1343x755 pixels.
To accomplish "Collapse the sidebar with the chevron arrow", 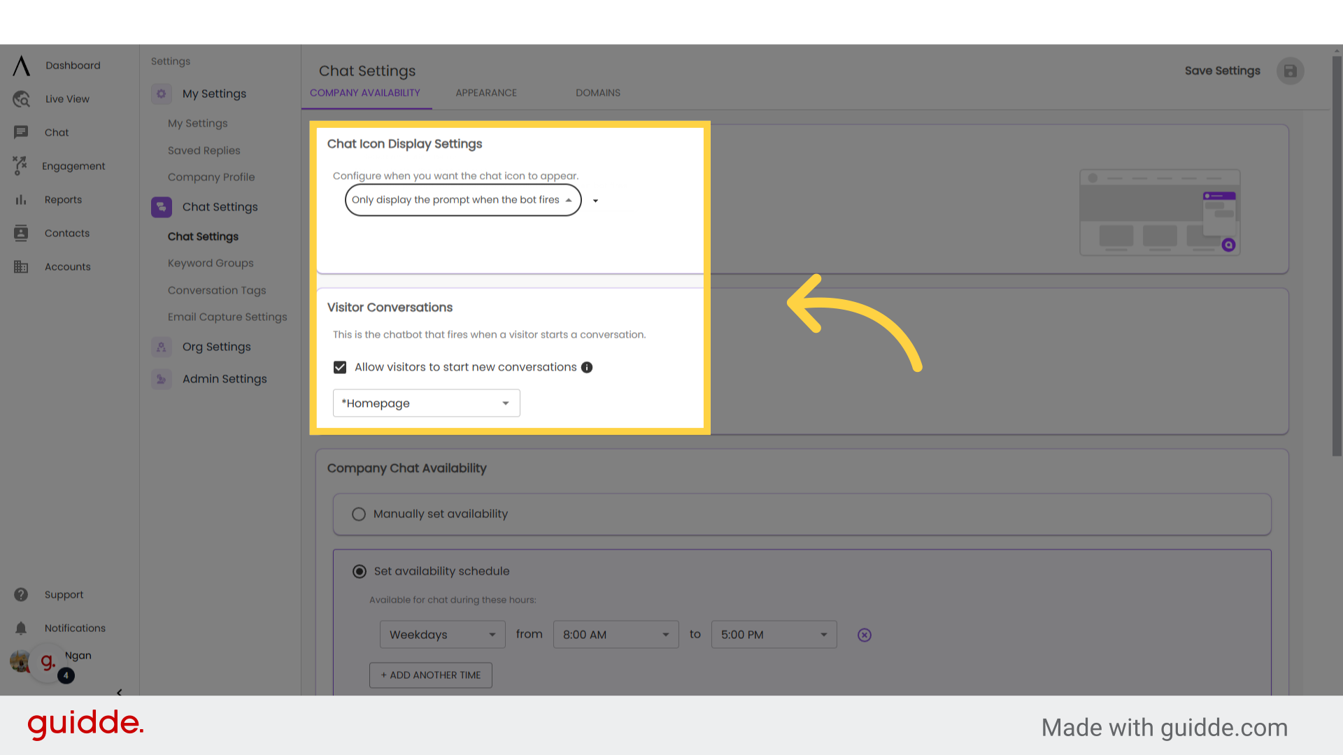I will [x=120, y=692].
